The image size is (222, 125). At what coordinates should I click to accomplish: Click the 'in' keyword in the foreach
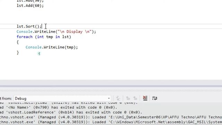point(58,37)
